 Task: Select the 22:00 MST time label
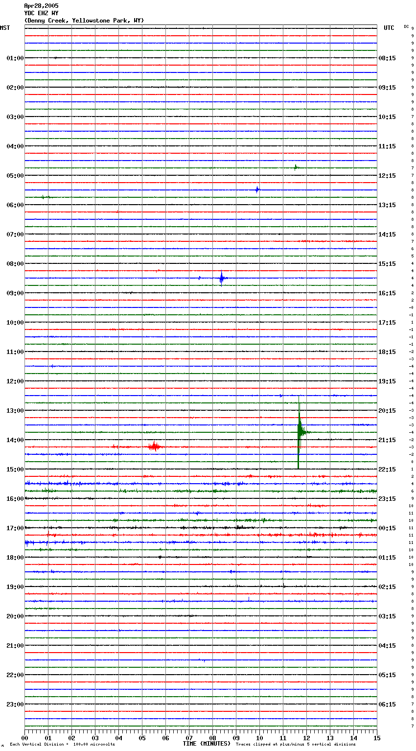[15, 675]
